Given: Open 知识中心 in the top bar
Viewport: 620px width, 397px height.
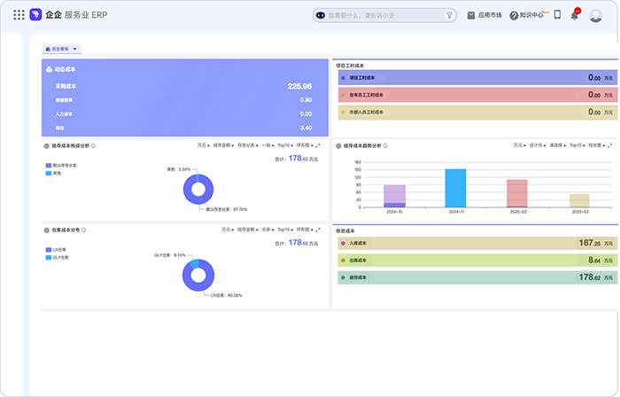Looking at the screenshot, I should click(x=531, y=15).
